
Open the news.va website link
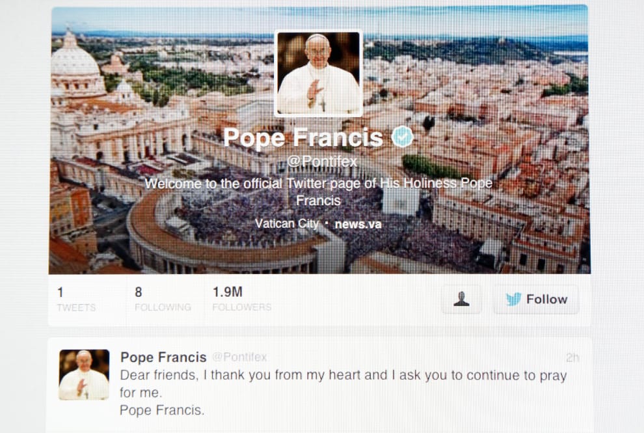[358, 224]
